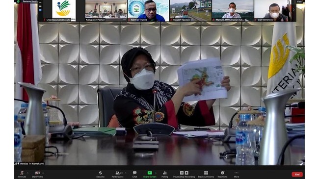Screen dimensions: 319x179
Task: Open the Chat panel
Action: tap(134, 174)
